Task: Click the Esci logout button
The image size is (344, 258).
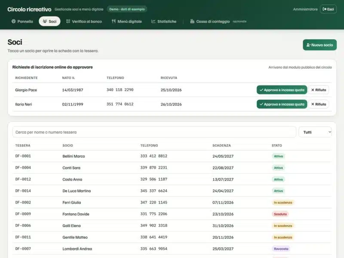Action: [328, 9]
